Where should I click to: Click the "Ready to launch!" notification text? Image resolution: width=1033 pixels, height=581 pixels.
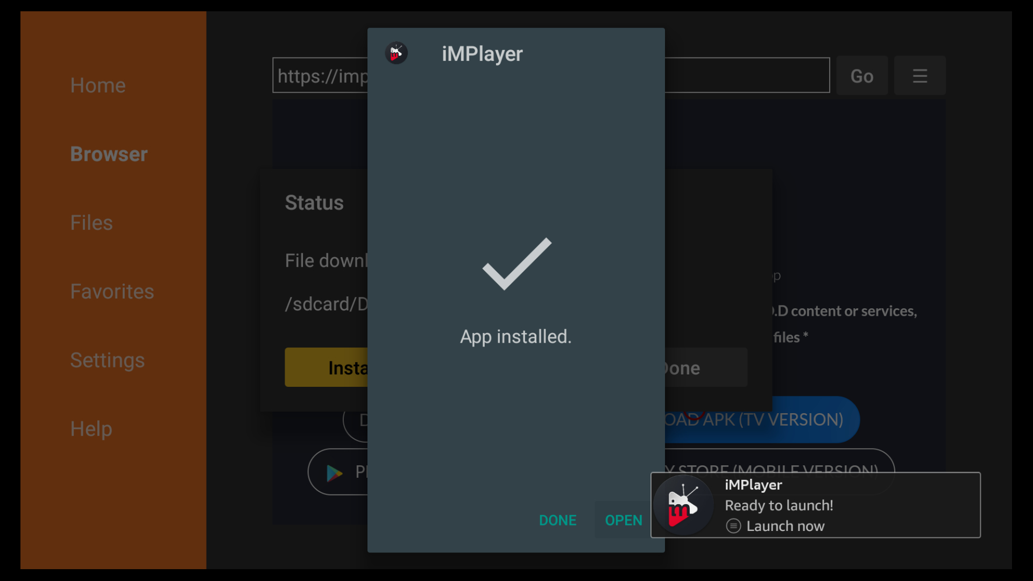click(x=779, y=506)
